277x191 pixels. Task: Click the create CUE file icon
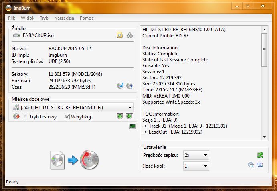pos(129,35)
